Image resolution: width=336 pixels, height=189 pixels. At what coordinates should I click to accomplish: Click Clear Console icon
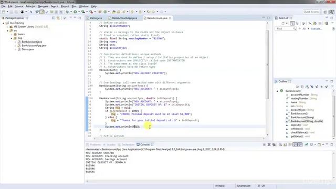[280, 145]
